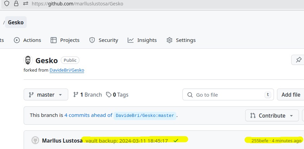Click the Public visibility badge

tap(70, 60)
